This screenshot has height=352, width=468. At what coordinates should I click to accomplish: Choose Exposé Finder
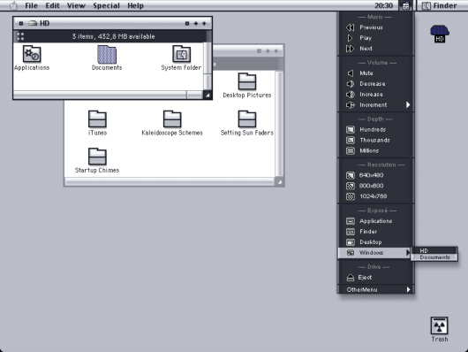tap(375, 232)
